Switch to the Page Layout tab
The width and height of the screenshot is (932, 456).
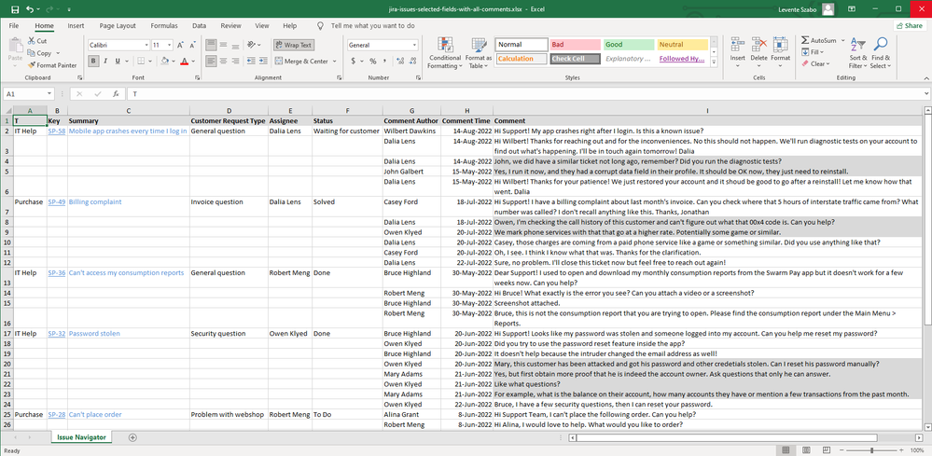tap(118, 26)
